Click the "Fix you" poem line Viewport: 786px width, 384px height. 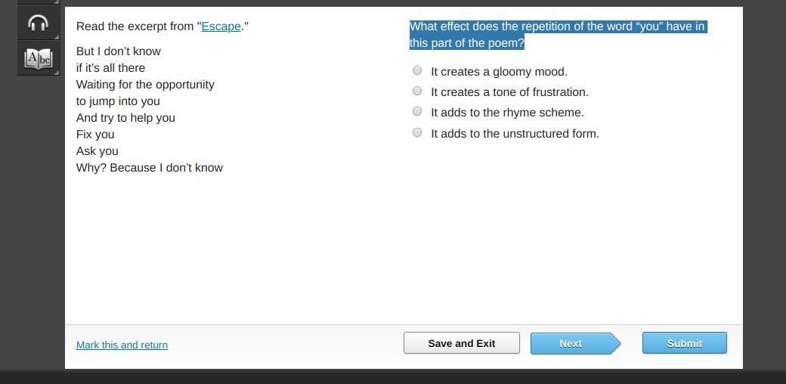(x=95, y=135)
